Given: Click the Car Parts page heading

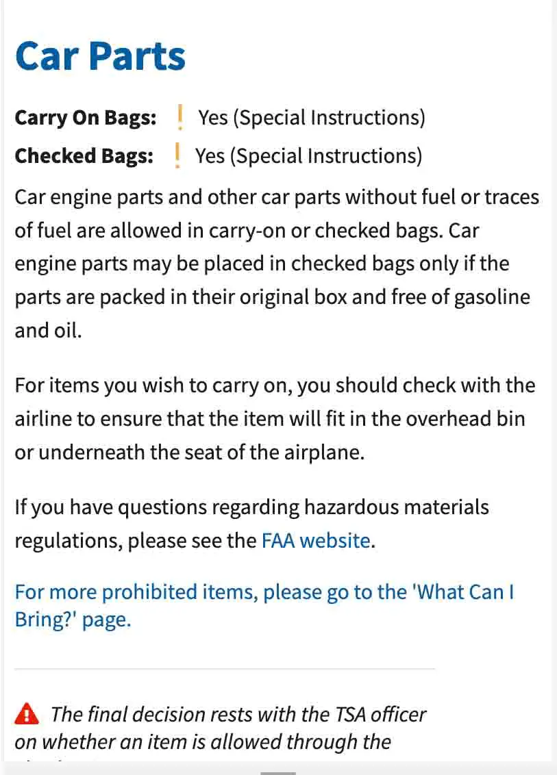Looking at the screenshot, I should click(x=100, y=56).
